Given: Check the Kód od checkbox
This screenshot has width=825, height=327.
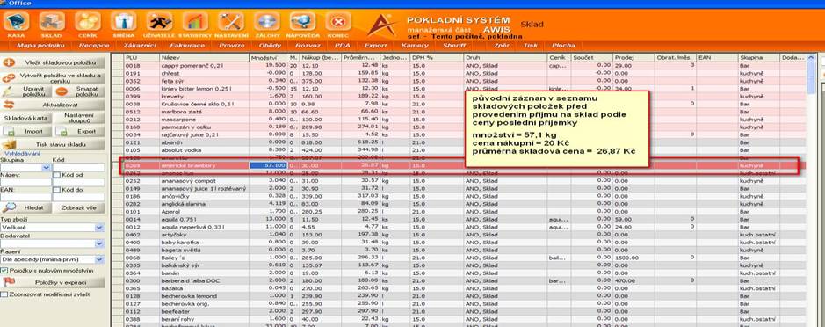Looking at the screenshot, I should click(56, 175).
